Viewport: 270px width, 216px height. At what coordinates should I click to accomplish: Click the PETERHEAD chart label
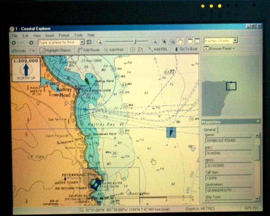[73, 175]
